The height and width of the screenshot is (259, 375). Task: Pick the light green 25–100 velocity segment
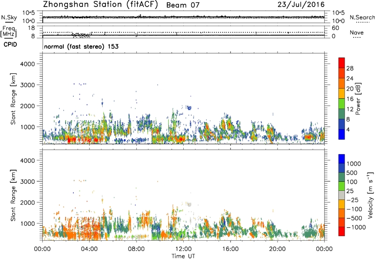point(342,186)
